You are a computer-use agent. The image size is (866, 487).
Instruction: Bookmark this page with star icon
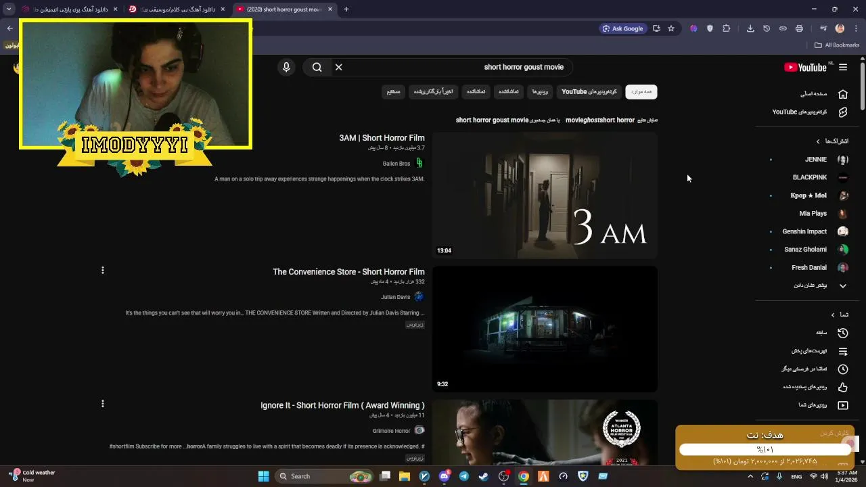671,28
